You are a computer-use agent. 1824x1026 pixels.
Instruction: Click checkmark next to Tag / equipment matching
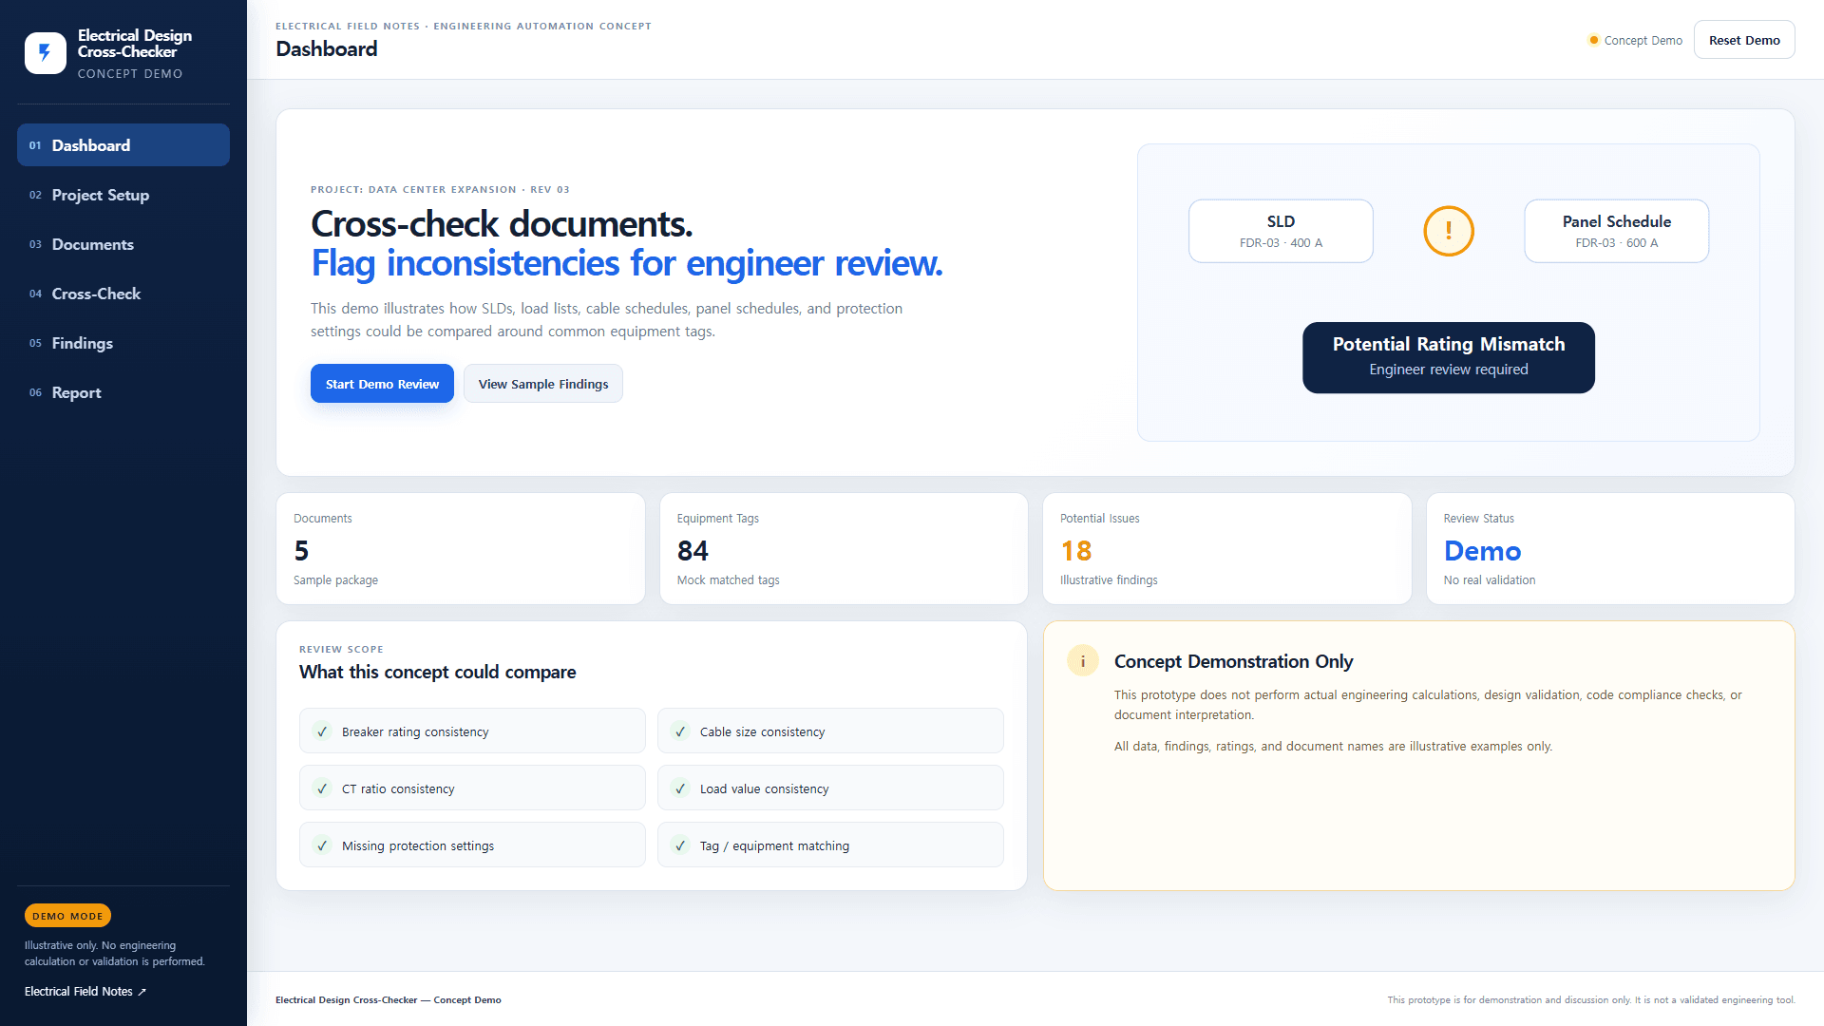point(680,845)
